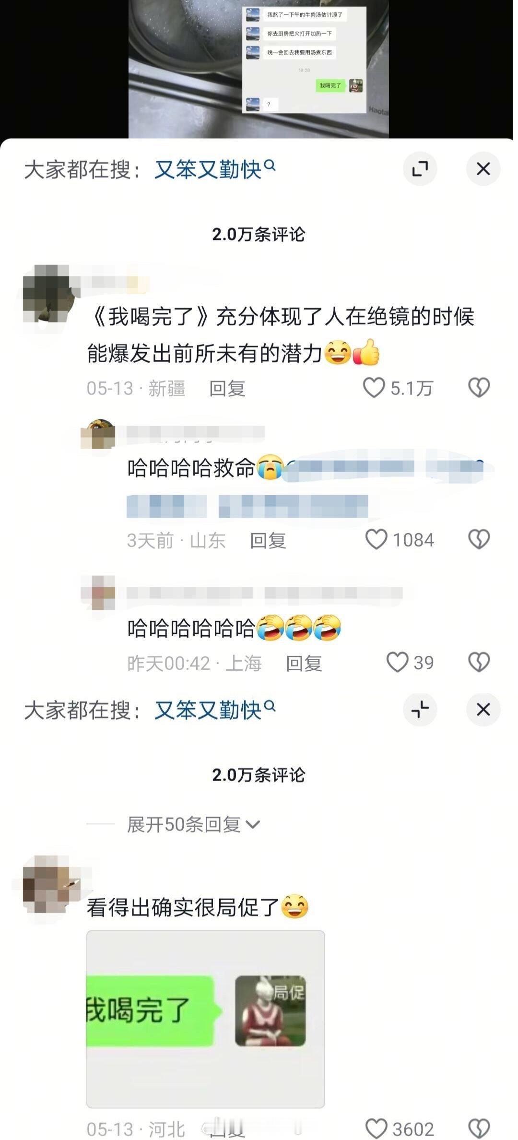The image size is (518, 1140).
Task: Dislike the 上海 reply
Action: (479, 662)
